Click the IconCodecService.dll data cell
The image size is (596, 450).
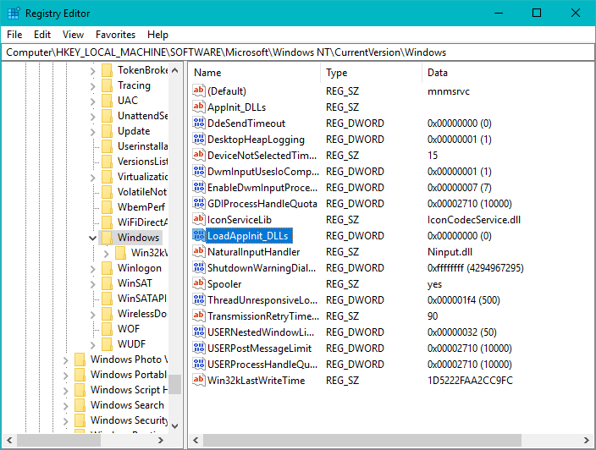point(474,219)
